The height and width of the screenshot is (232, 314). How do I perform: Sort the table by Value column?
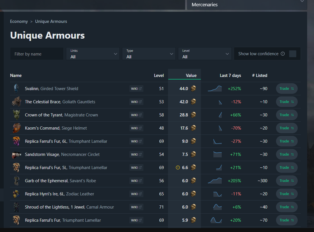coord(191,76)
